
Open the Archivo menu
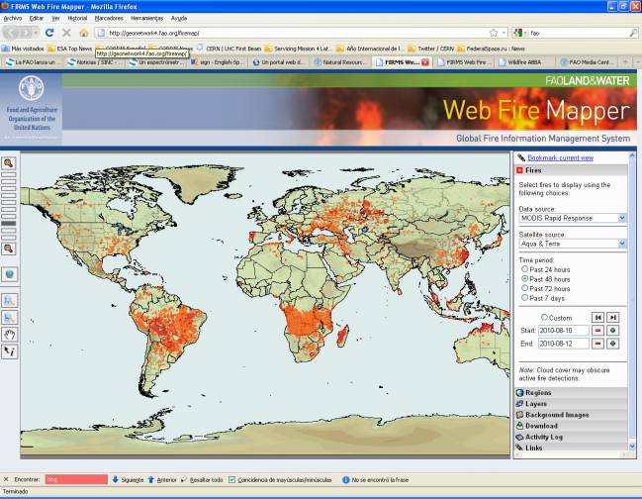(12, 19)
